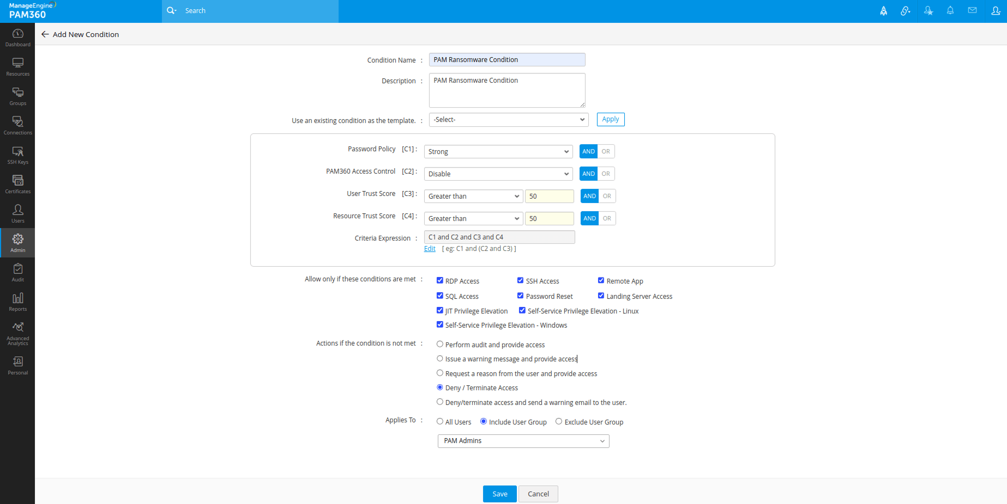Image resolution: width=1007 pixels, height=504 pixels.
Task: Open Advanced Analytics in sidebar
Action: pyautogui.click(x=17, y=333)
